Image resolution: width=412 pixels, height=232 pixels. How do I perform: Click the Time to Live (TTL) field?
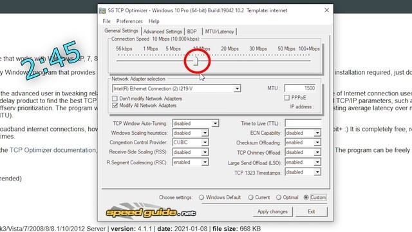pos(303,123)
